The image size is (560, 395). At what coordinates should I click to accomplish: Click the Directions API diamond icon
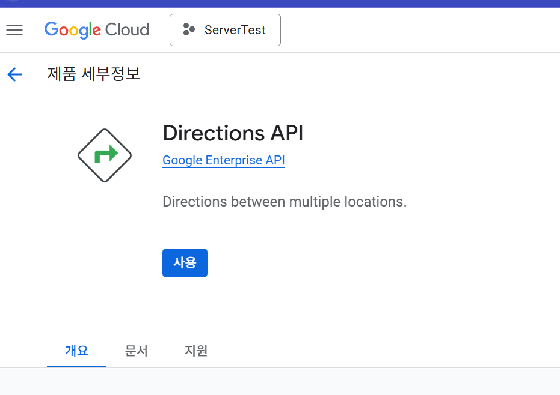105,155
